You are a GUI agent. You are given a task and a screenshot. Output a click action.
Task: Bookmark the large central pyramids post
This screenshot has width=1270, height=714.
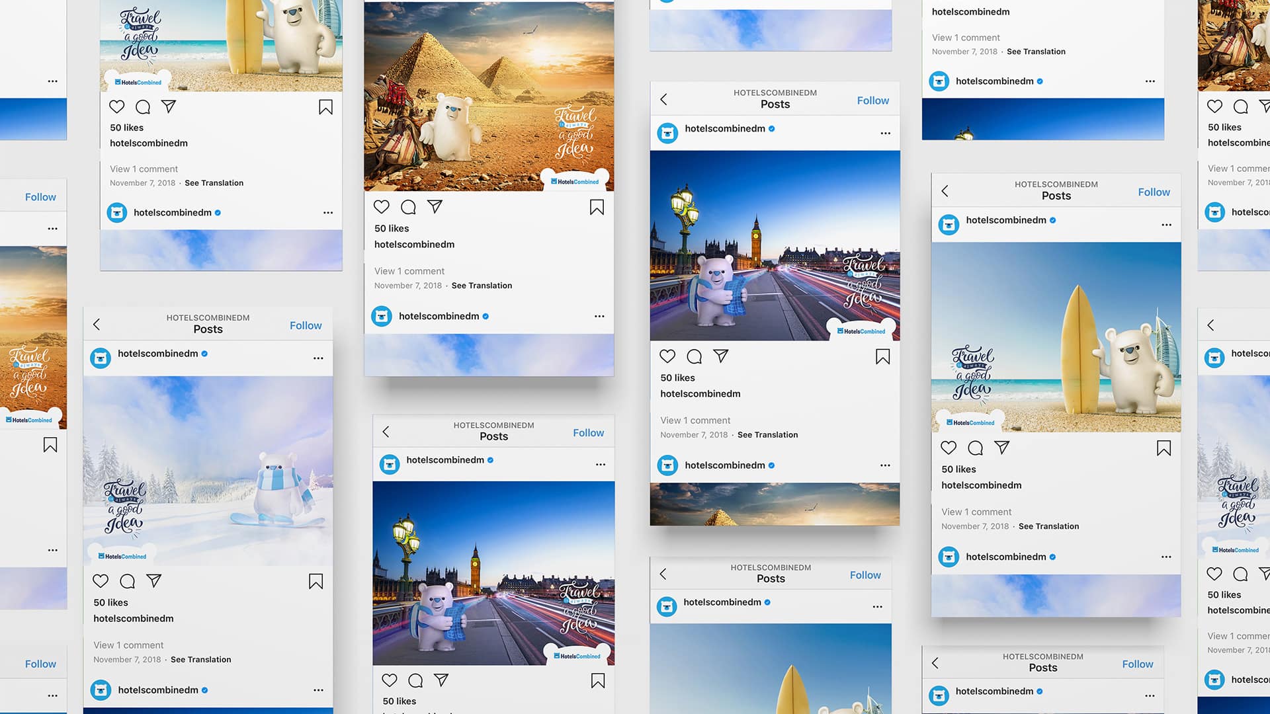(x=597, y=208)
